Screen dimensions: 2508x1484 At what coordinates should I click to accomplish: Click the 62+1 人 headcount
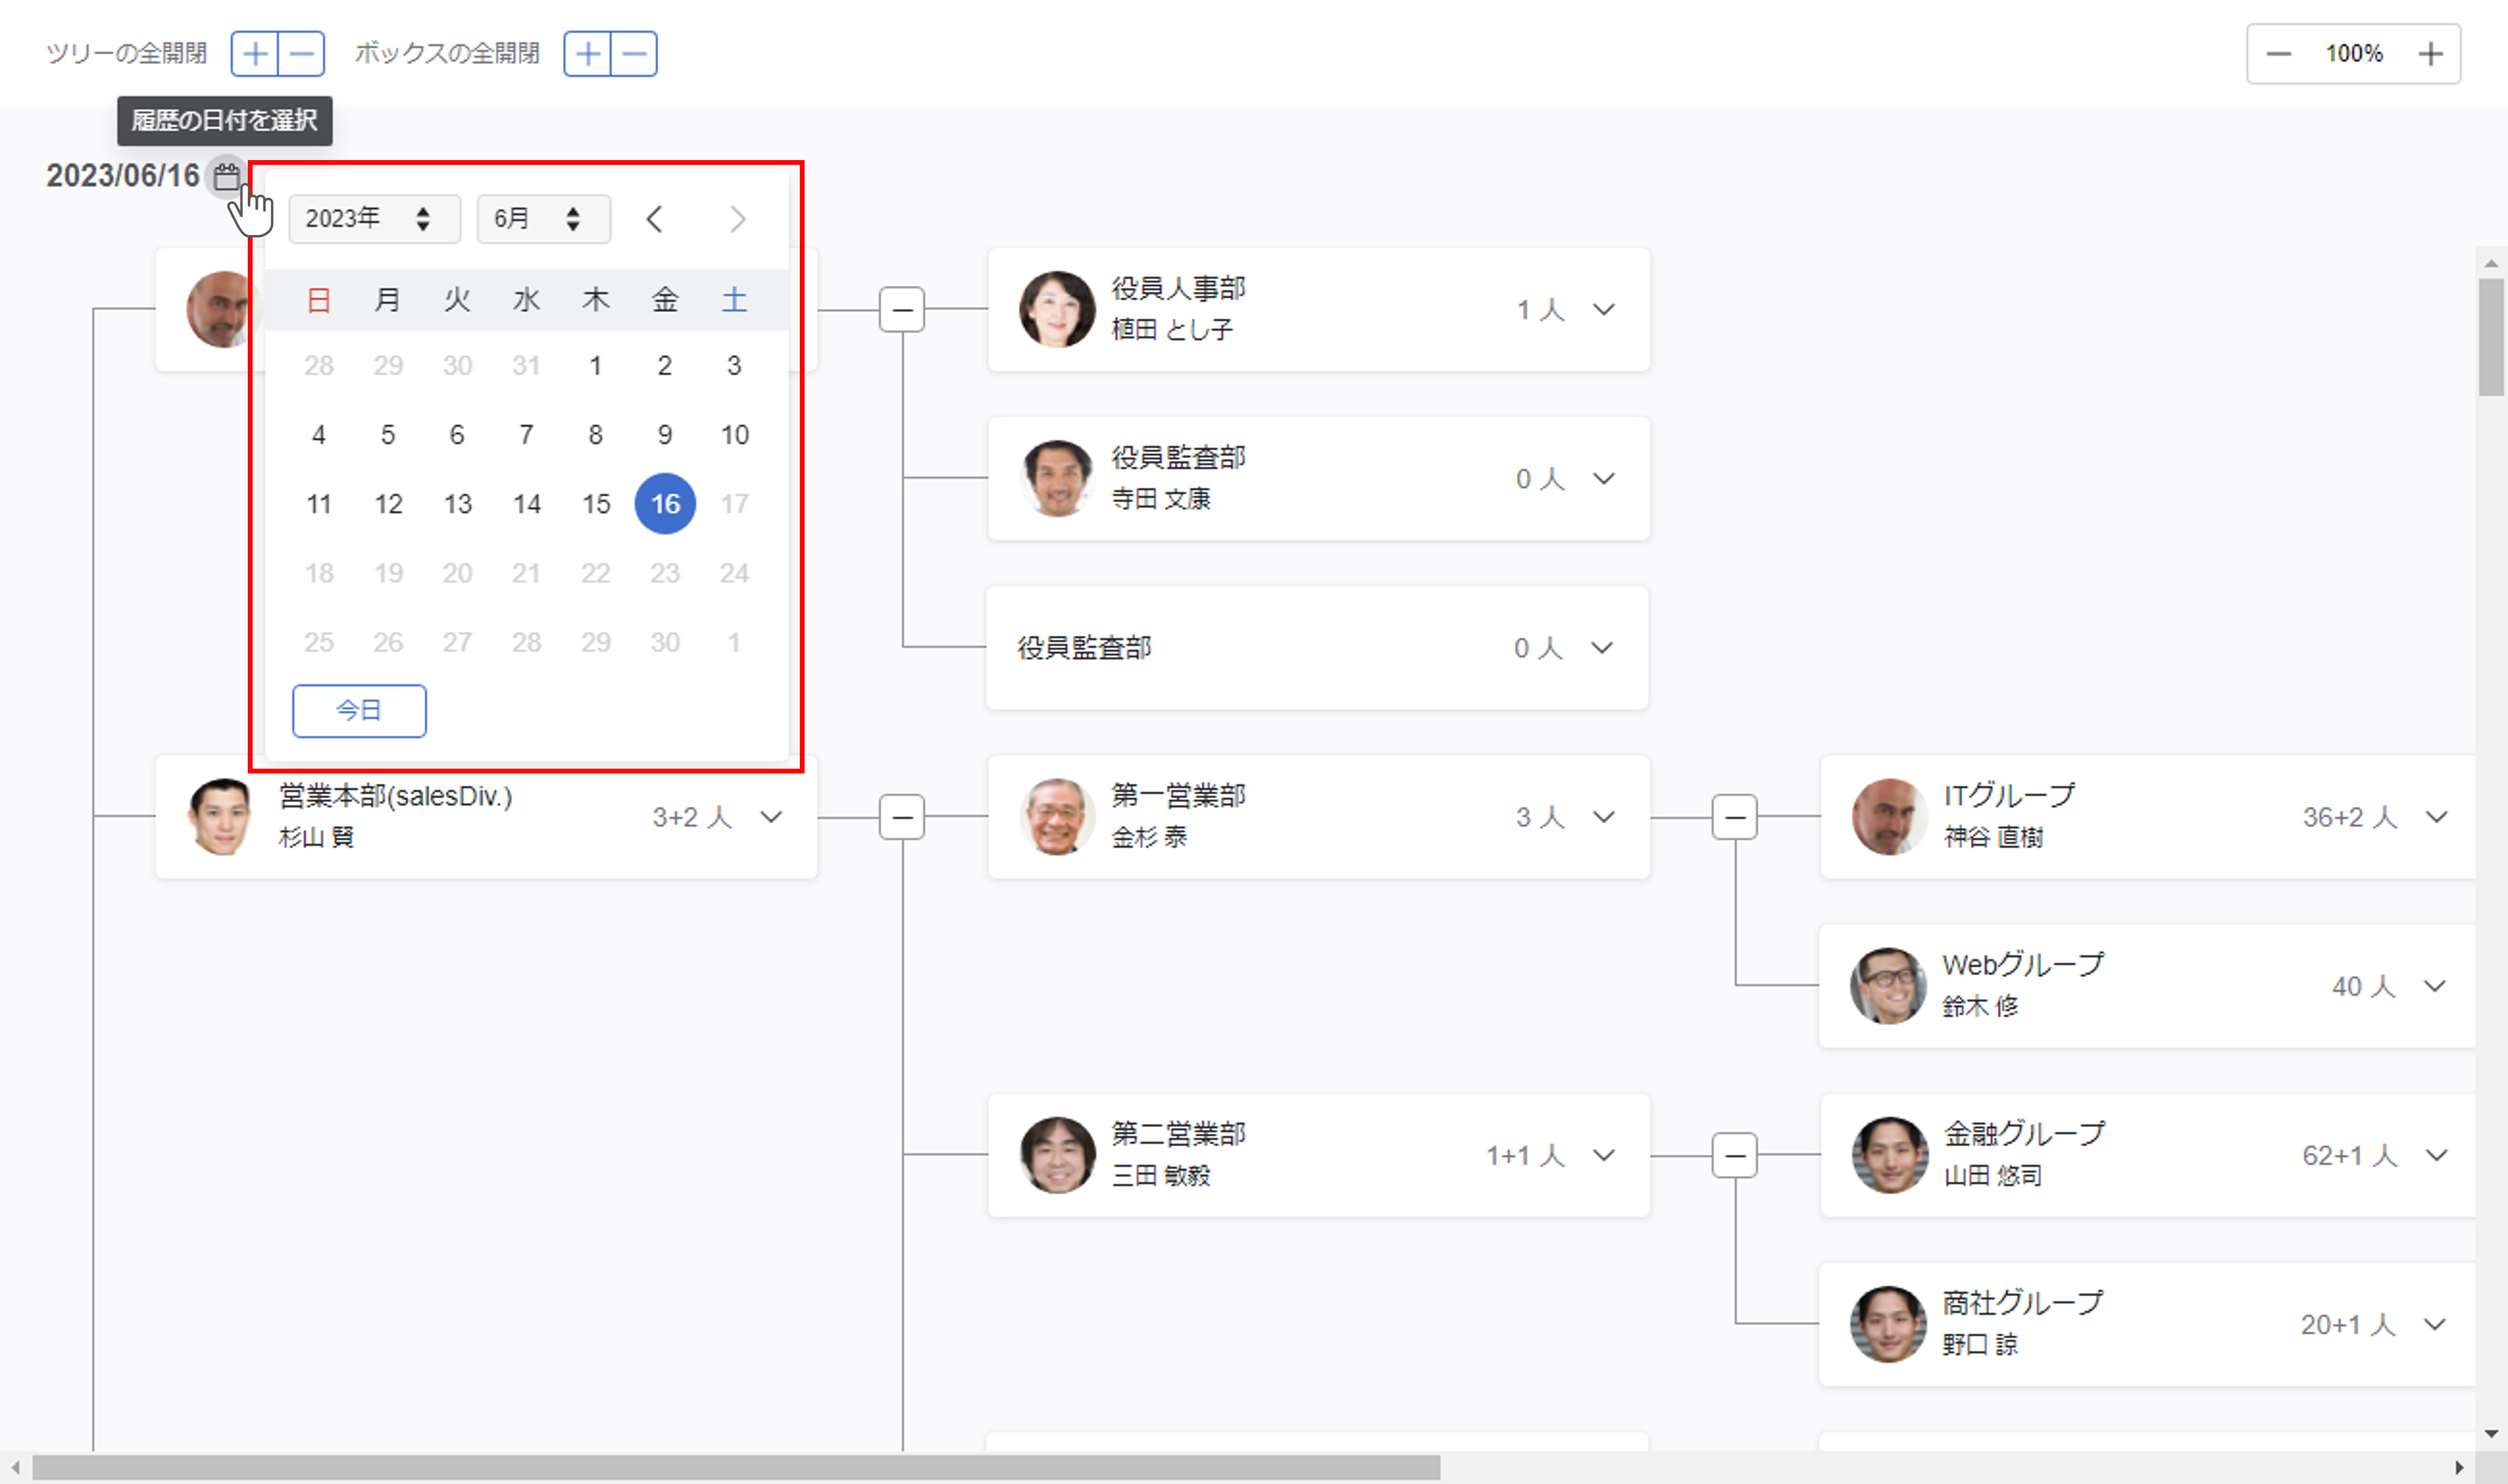2350,1156
